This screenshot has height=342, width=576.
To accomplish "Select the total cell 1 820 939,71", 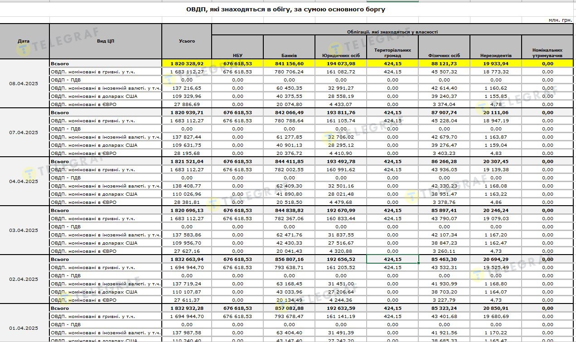I will [x=187, y=112].
